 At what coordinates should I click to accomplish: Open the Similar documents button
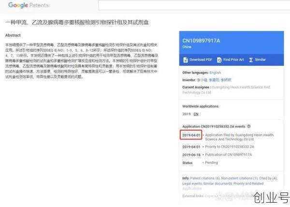coord(260,60)
